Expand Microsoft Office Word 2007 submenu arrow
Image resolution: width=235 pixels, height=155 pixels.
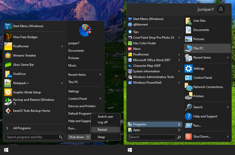pyautogui.click(x=179, y=60)
